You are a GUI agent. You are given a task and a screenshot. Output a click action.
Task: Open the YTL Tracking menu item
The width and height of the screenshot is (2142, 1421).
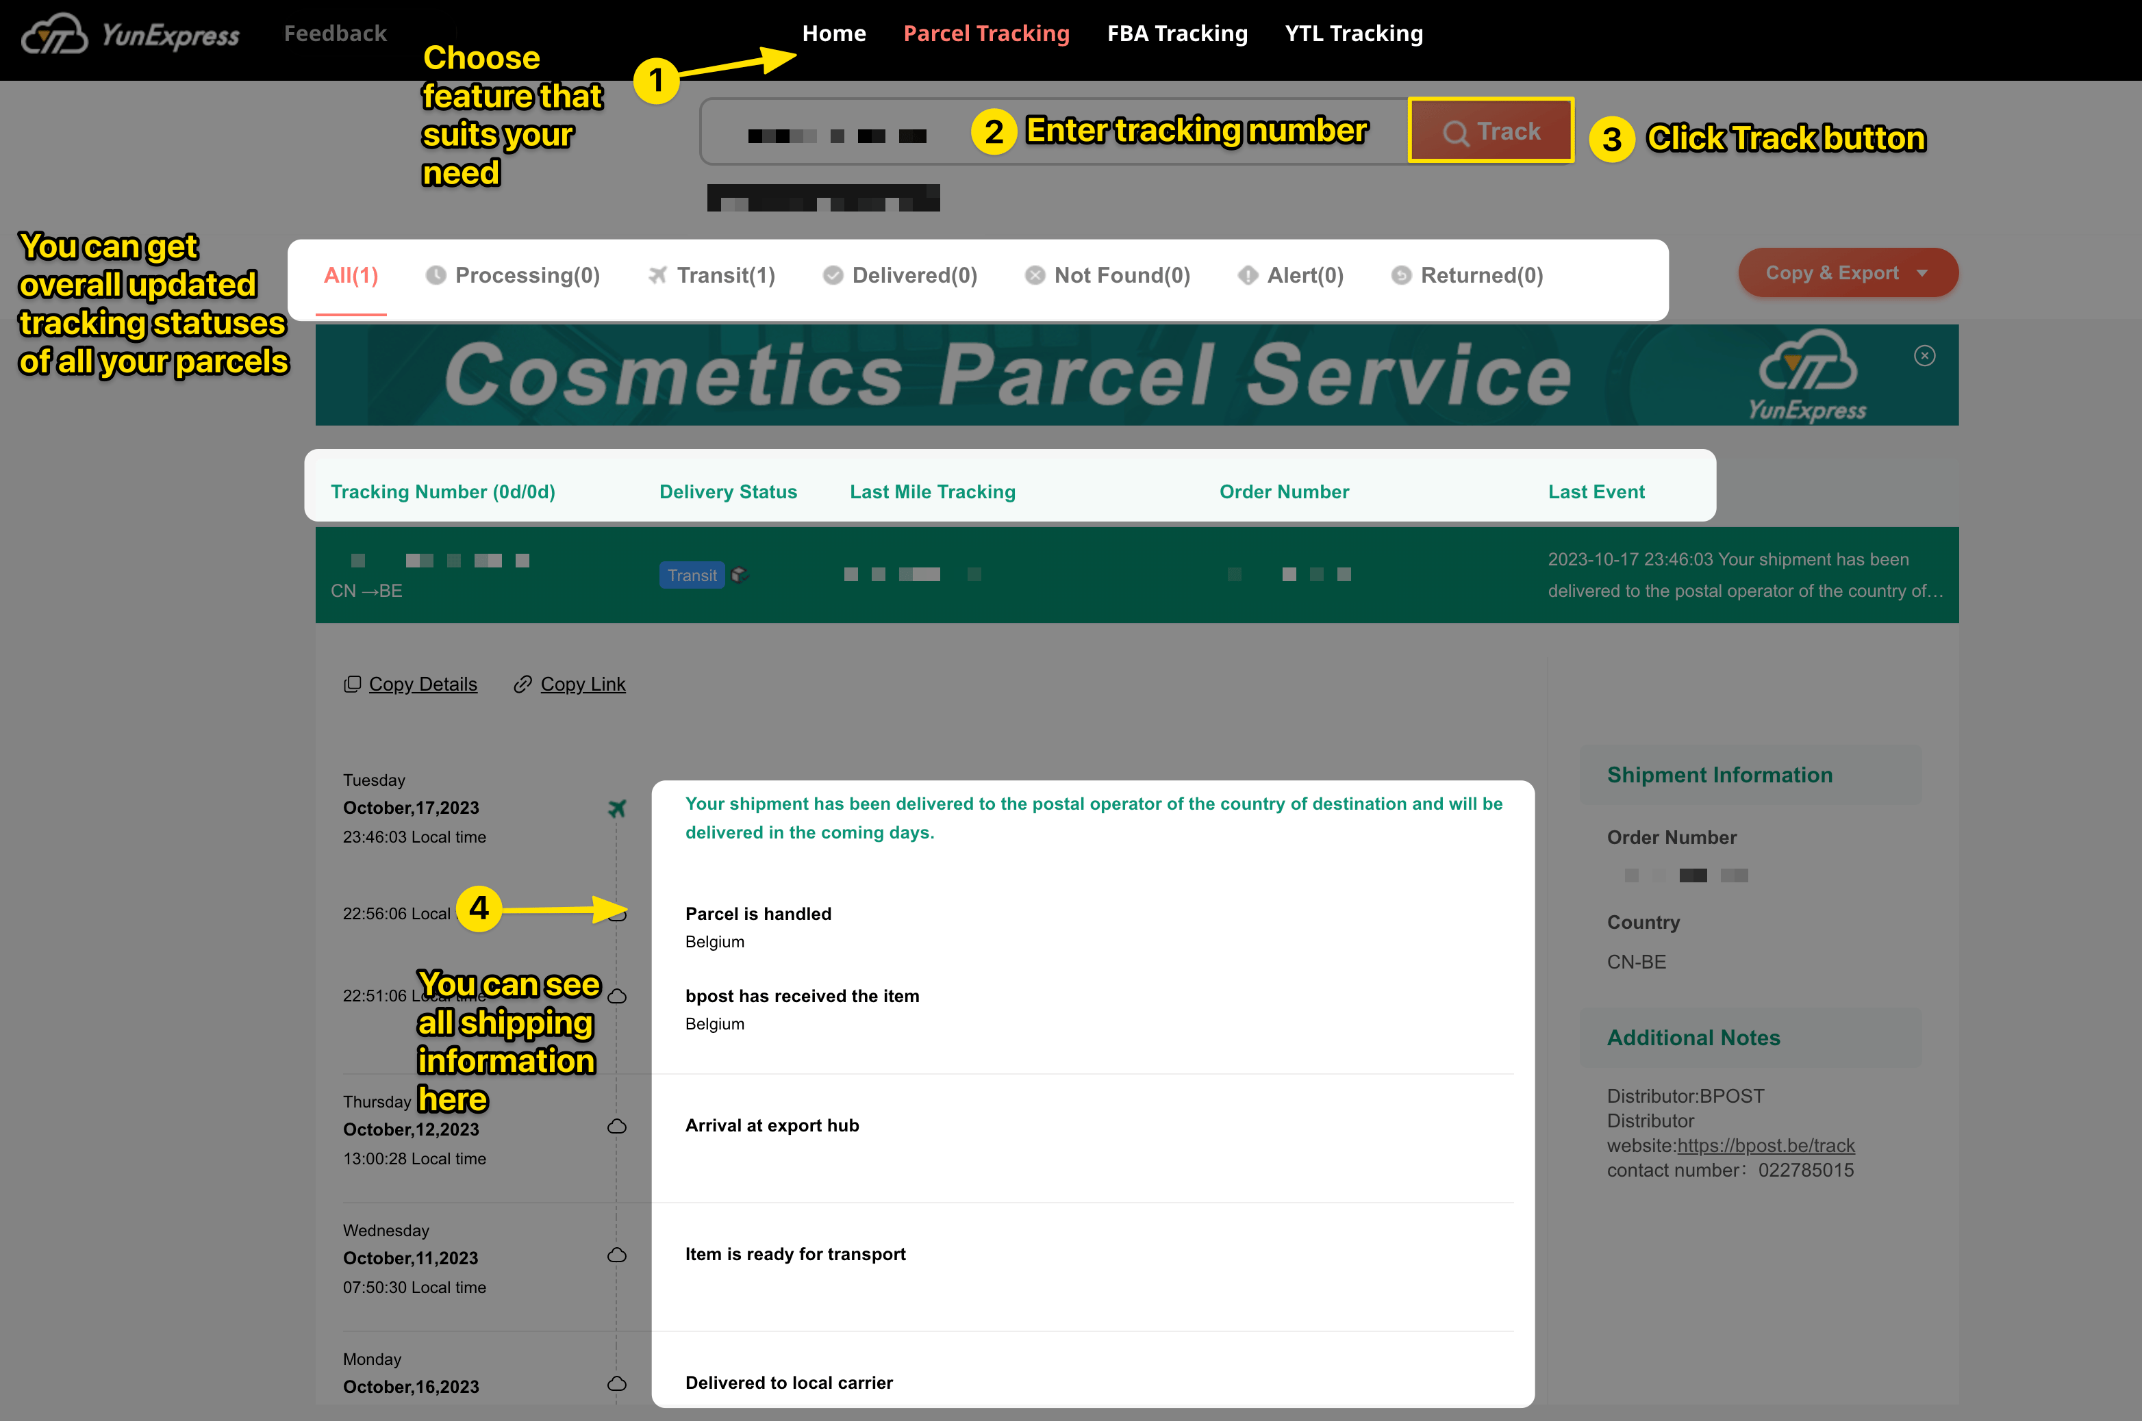tap(1353, 34)
